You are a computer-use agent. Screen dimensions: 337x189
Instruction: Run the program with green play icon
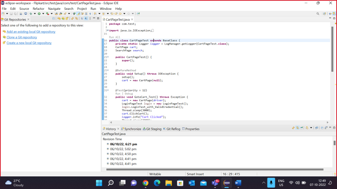point(39,14)
